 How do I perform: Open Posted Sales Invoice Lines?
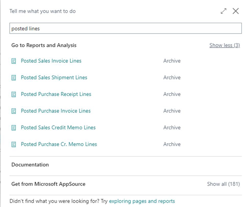[51, 61]
